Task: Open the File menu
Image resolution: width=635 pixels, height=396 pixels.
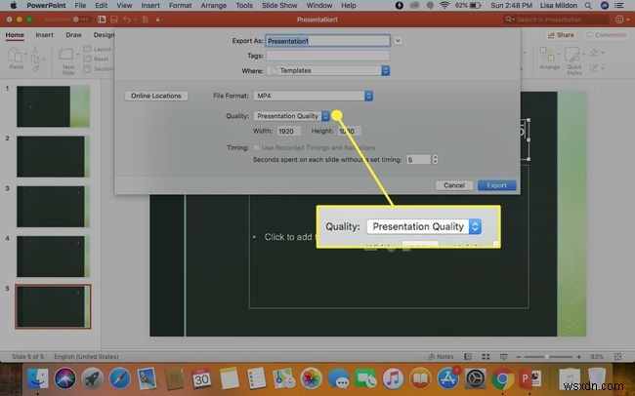Action: coord(80,5)
